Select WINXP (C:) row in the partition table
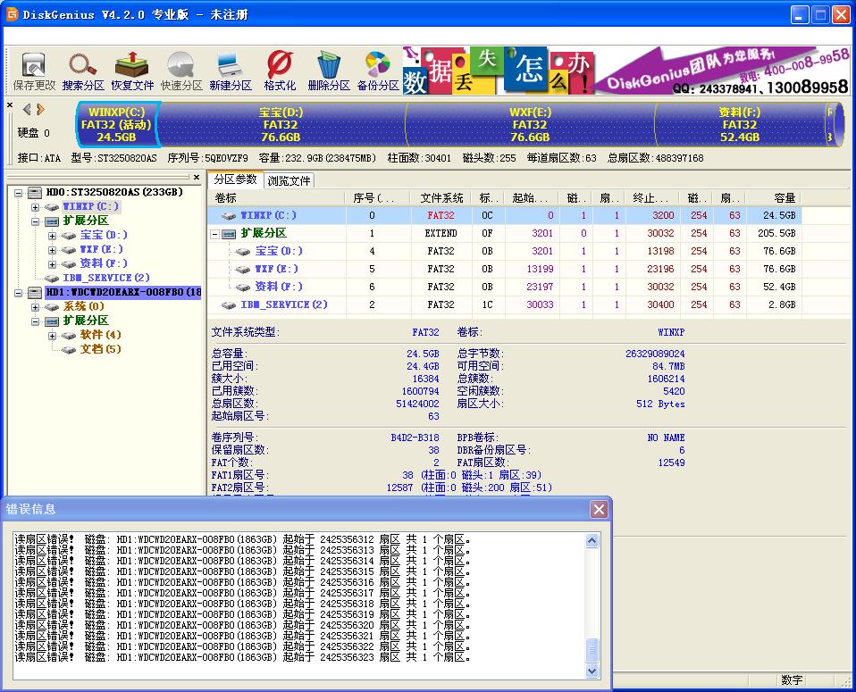 tap(505, 215)
